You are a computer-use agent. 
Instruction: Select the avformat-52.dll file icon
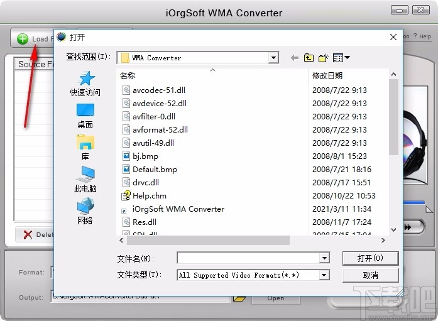coord(126,129)
